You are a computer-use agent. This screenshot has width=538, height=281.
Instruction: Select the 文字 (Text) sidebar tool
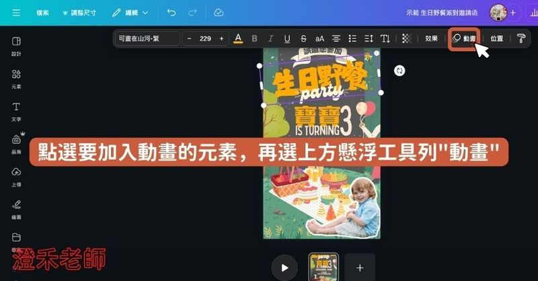point(16,111)
